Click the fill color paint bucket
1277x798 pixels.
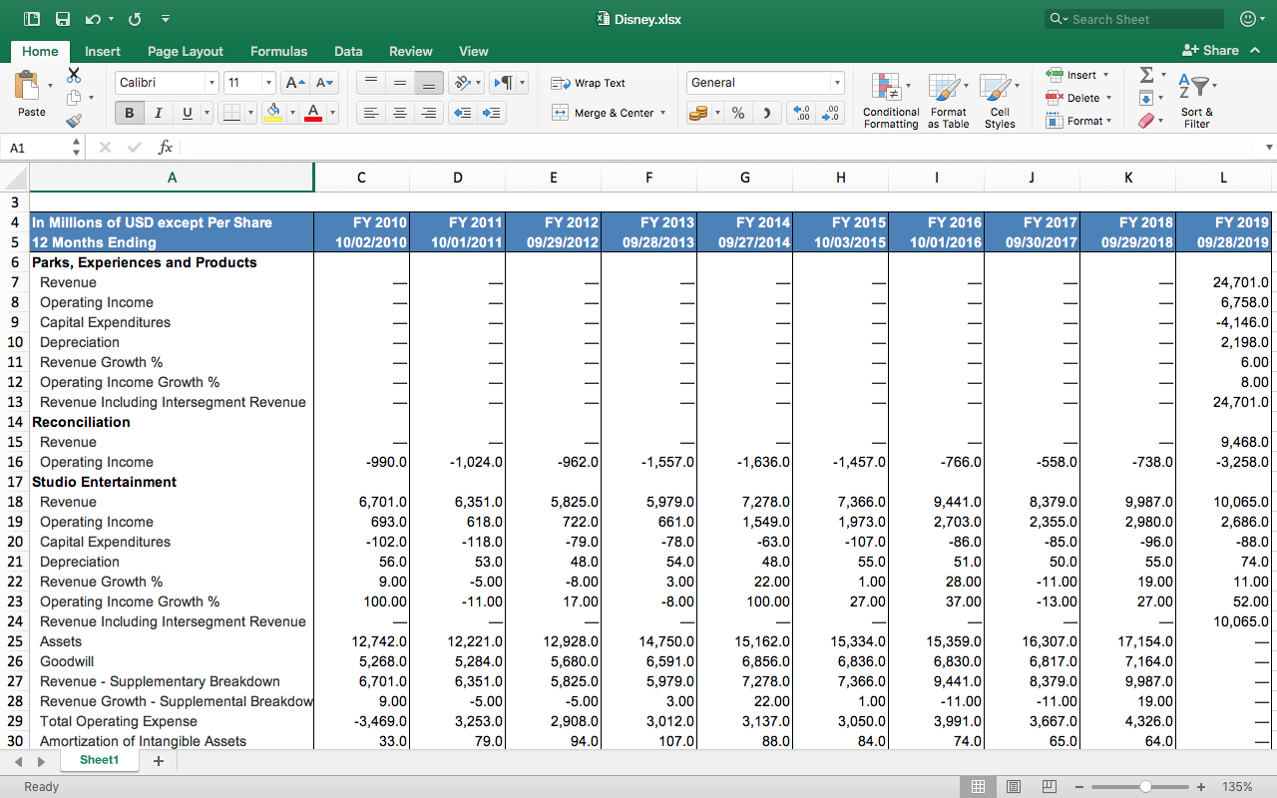pos(272,113)
